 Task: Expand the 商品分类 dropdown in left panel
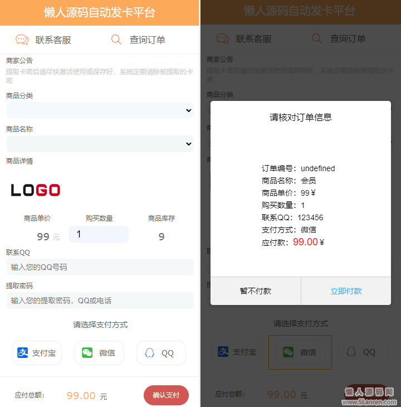click(100, 110)
